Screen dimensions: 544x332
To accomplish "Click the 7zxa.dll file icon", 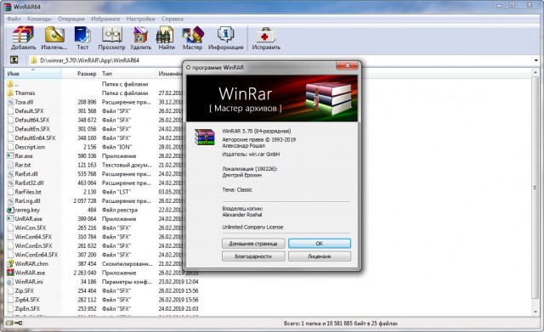I will pos(10,102).
